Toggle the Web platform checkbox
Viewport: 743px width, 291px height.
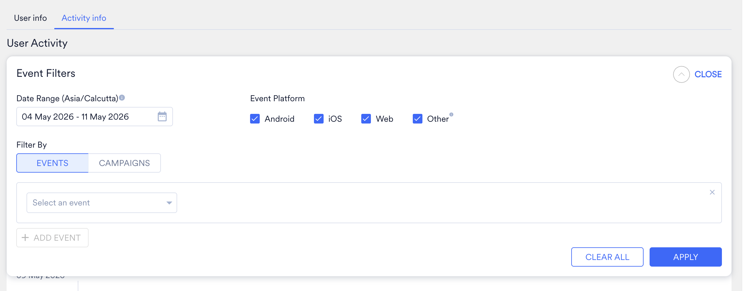pyautogui.click(x=366, y=119)
